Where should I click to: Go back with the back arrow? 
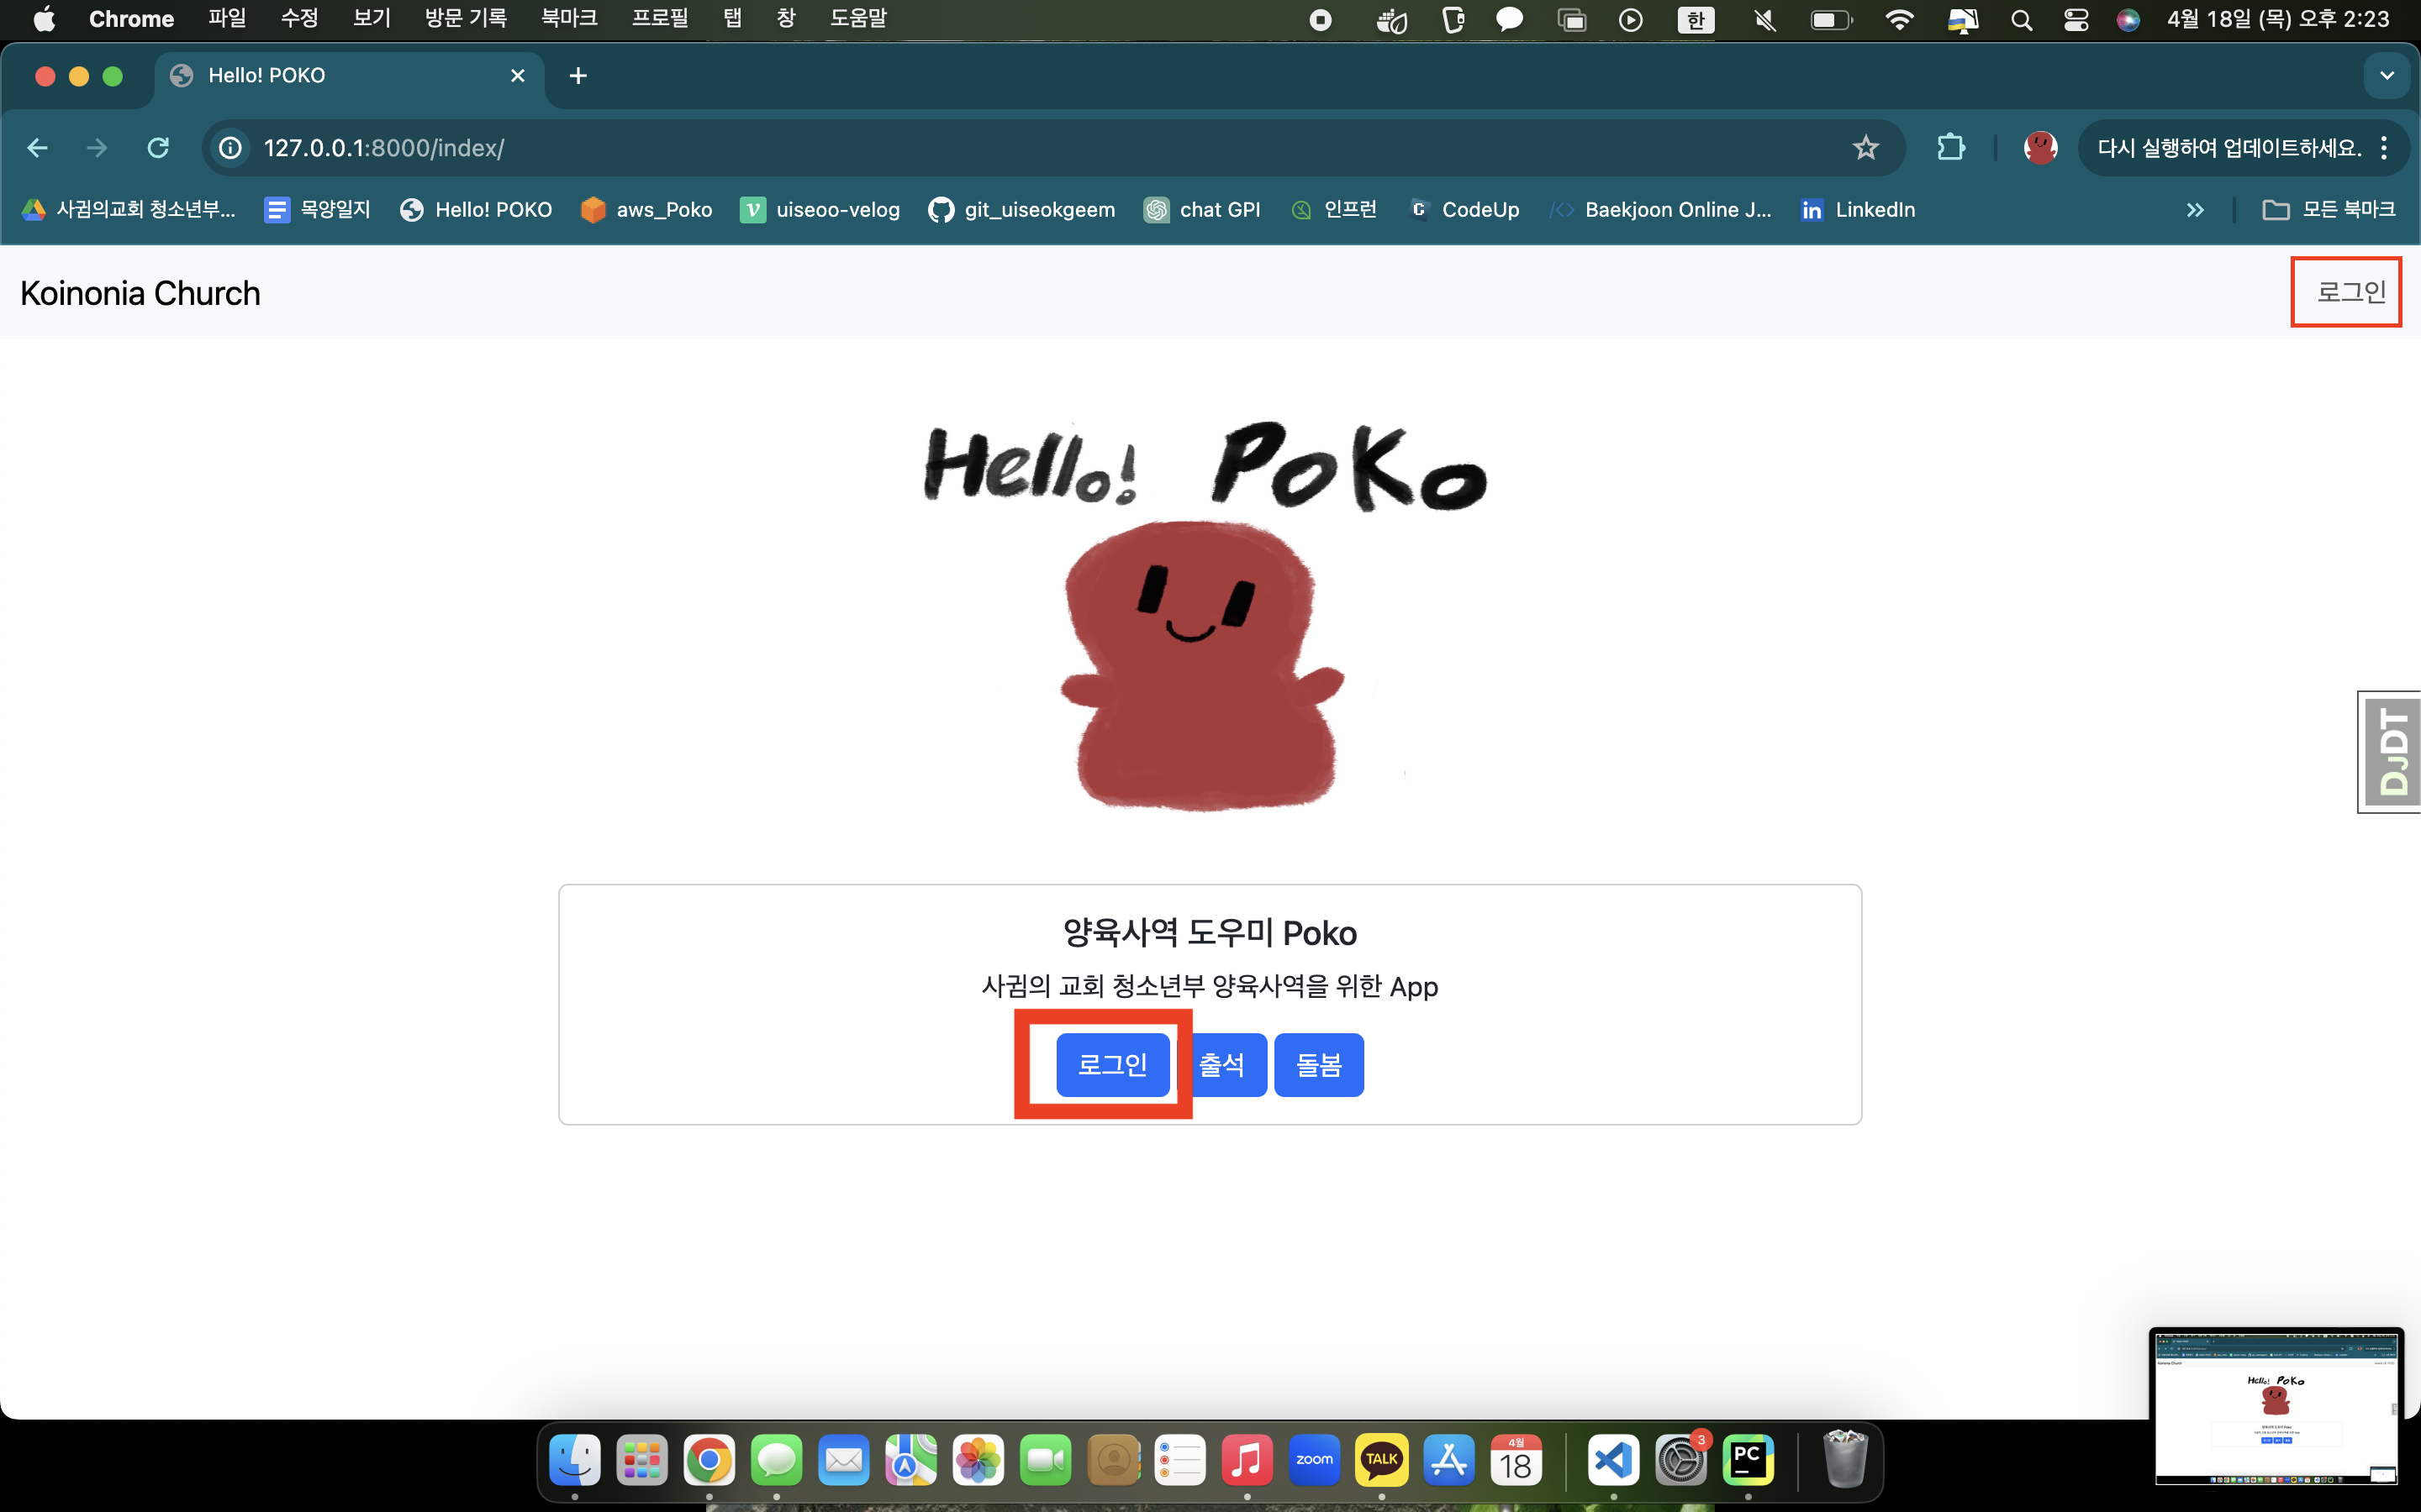click(38, 148)
